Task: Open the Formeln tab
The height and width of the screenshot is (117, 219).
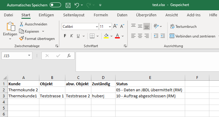Action: 101,15
